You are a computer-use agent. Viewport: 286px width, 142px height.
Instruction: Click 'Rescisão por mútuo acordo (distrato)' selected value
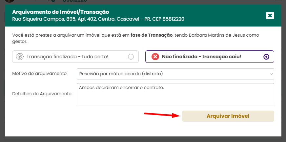pos(121,74)
